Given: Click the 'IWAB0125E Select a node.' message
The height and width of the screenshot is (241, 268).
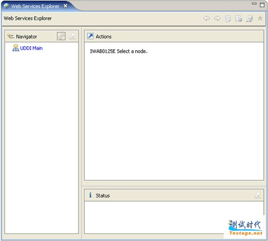Looking at the screenshot, I should (x=118, y=51).
